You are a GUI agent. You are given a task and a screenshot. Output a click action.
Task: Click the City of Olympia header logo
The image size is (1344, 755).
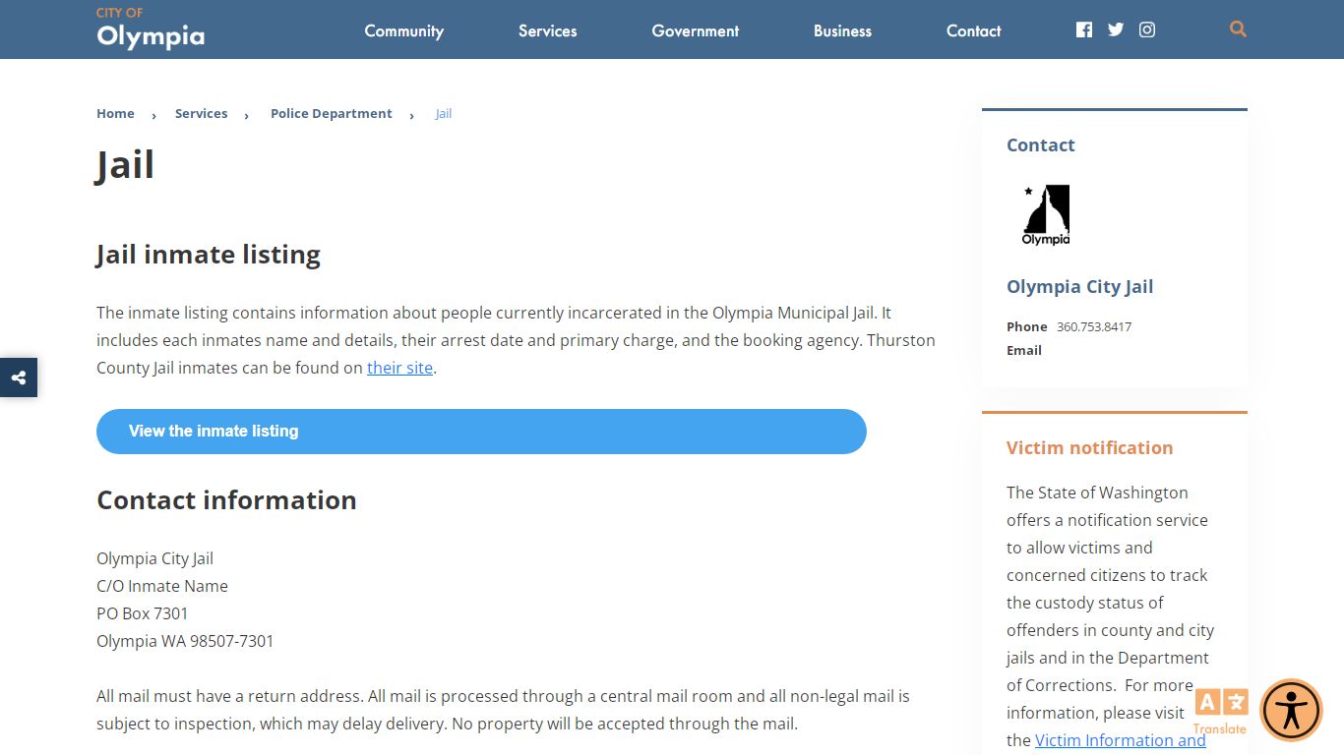click(151, 29)
